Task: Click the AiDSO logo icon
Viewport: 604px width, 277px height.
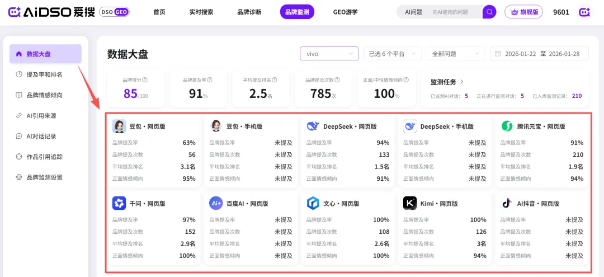Action: point(15,12)
